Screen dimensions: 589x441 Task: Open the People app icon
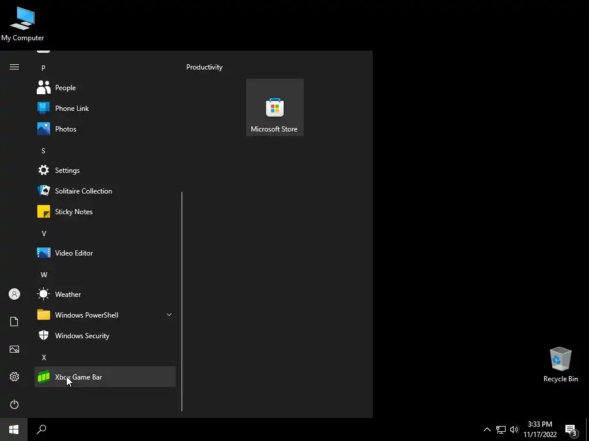(x=44, y=88)
